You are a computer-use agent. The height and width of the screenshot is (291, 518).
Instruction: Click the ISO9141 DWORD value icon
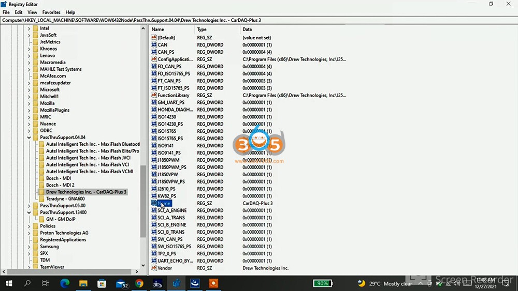[154, 146]
